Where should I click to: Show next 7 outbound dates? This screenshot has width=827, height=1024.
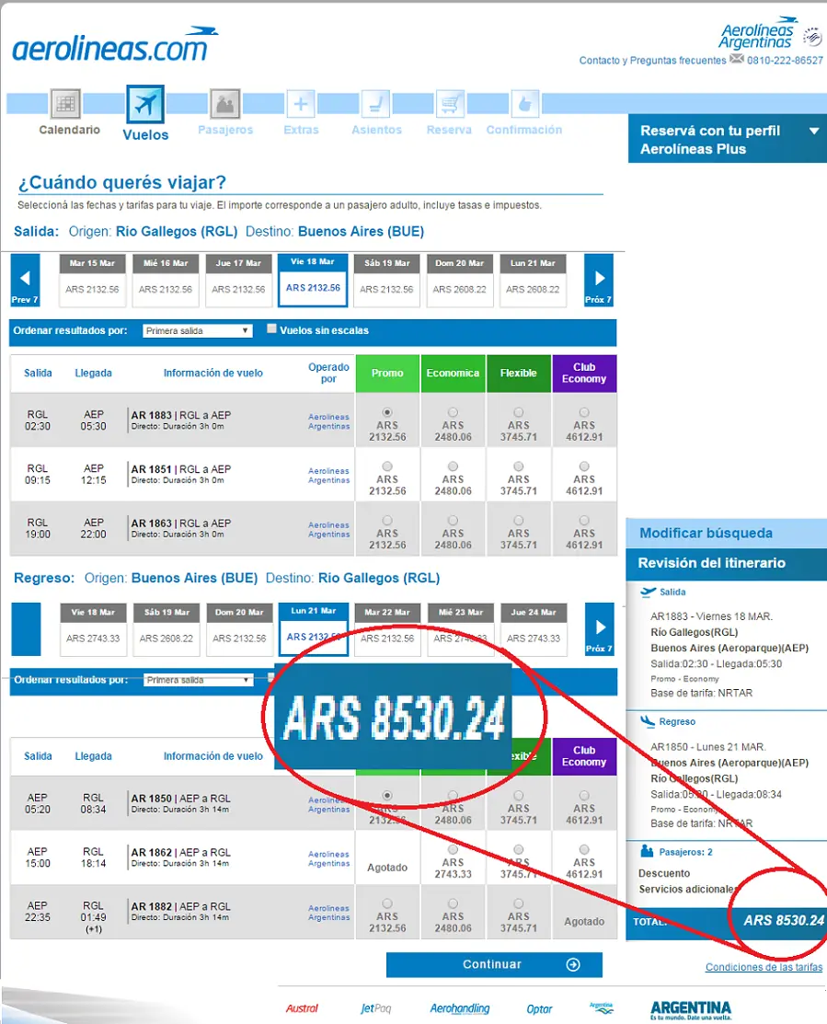coord(599,281)
